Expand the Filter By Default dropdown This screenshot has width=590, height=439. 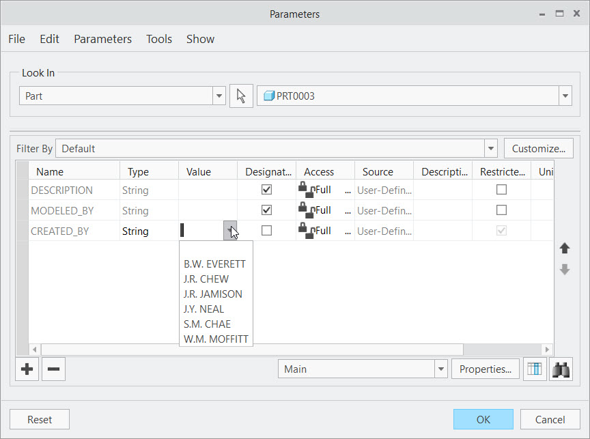click(490, 148)
